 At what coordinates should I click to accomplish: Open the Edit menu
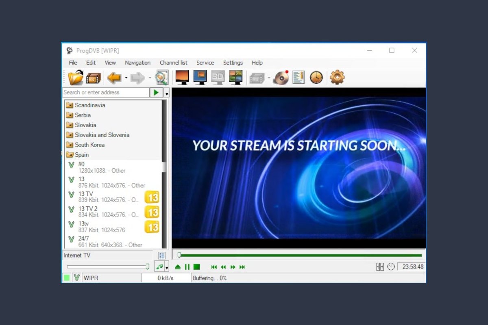point(91,63)
